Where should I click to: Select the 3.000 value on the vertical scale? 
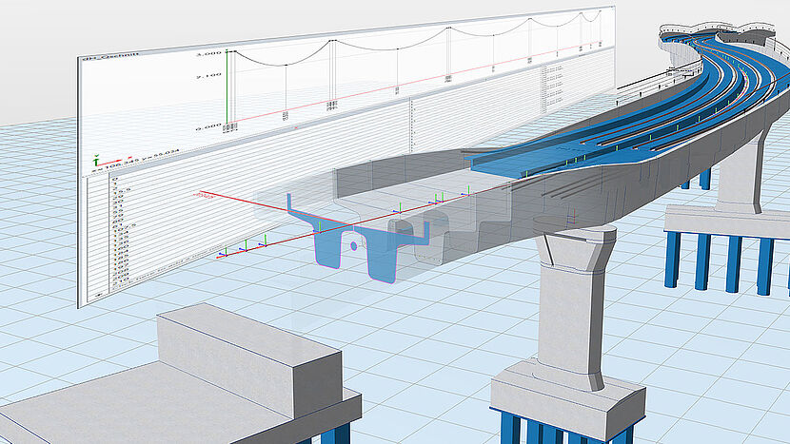(x=208, y=53)
